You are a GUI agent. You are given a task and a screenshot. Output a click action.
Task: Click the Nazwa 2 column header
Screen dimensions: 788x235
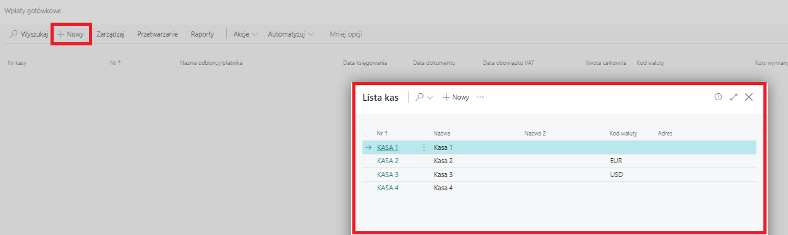pos(535,134)
